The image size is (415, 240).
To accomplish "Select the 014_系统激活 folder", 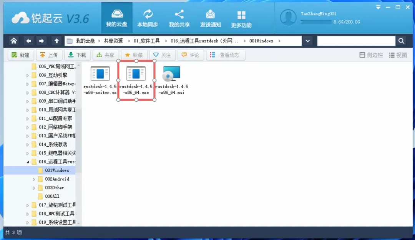I will [x=49, y=144].
